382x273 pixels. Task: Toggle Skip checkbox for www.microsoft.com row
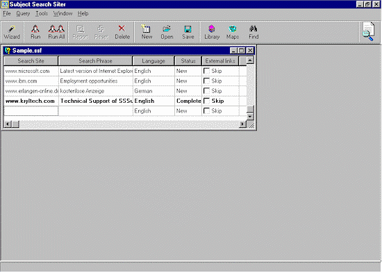click(x=206, y=71)
